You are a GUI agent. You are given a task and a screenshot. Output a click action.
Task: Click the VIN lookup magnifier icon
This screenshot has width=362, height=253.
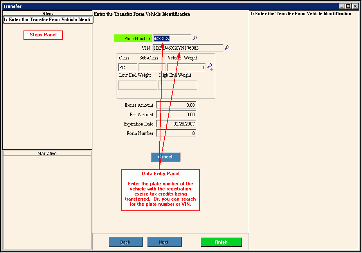point(227,48)
